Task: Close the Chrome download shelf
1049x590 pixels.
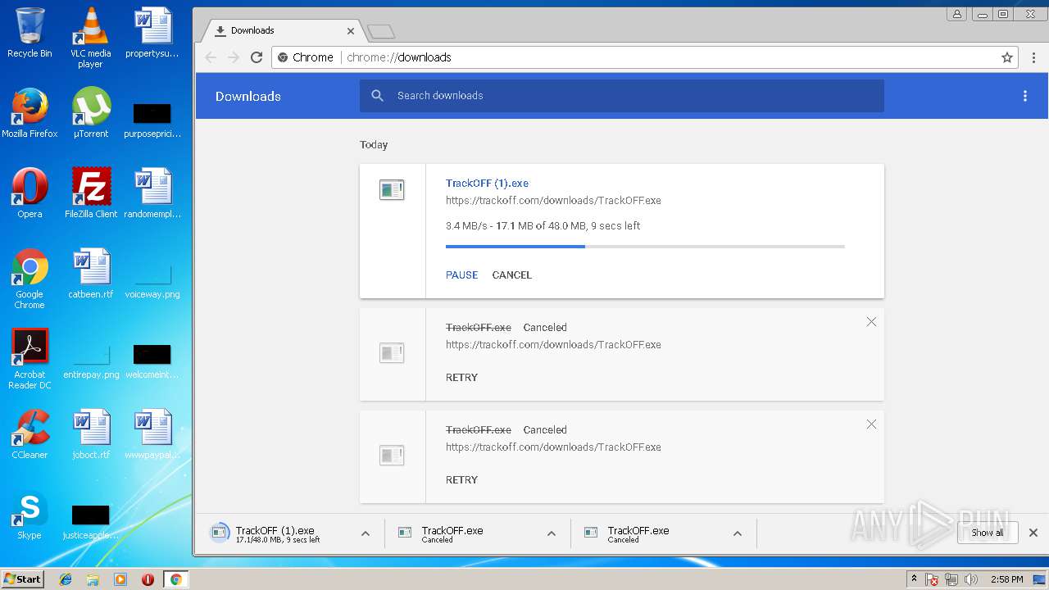Action: [1033, 533]
